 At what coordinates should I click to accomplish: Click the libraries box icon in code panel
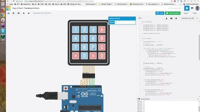tap(171, 18)
